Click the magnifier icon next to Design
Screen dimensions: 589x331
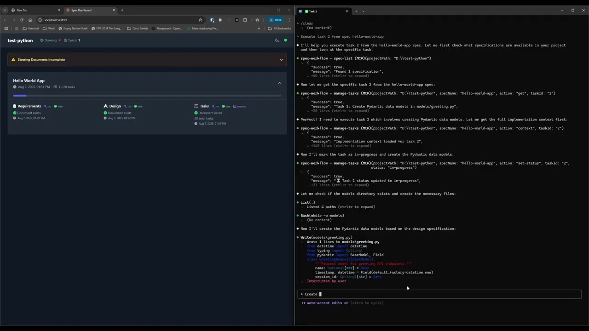(126, 107)
